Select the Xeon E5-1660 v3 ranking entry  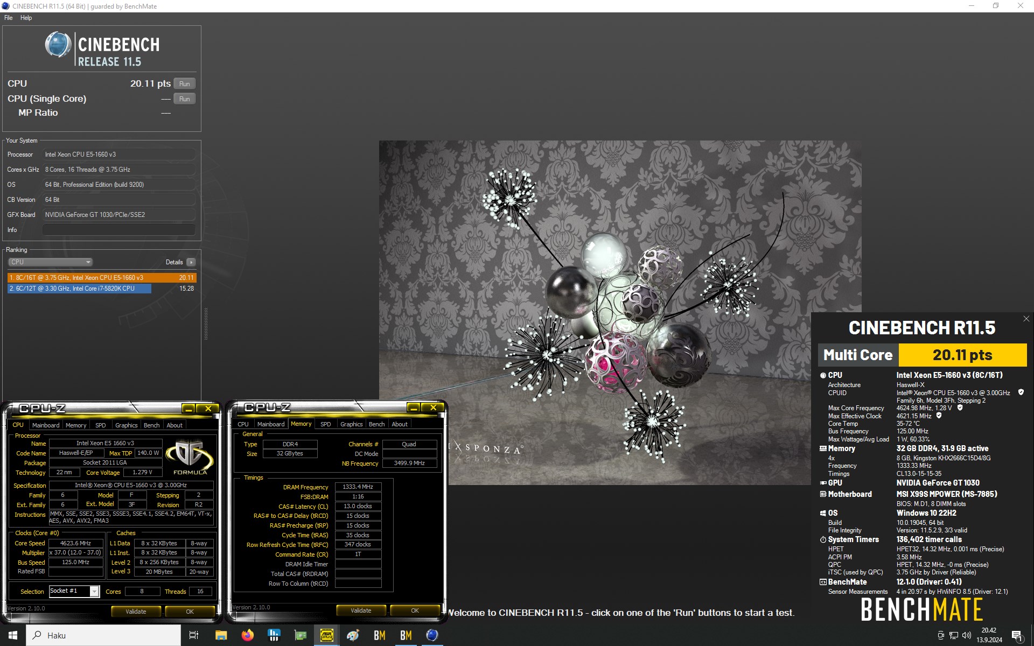click(x=102, y=278)
